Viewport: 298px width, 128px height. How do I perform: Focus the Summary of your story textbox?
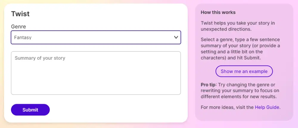96,73
